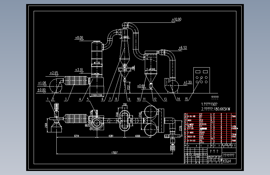Select the 2740 vertical dimension text
This screenshot has height=175, width=270.
point(140,115)
